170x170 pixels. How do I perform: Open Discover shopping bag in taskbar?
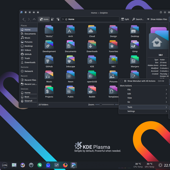(x=48, y=165)
